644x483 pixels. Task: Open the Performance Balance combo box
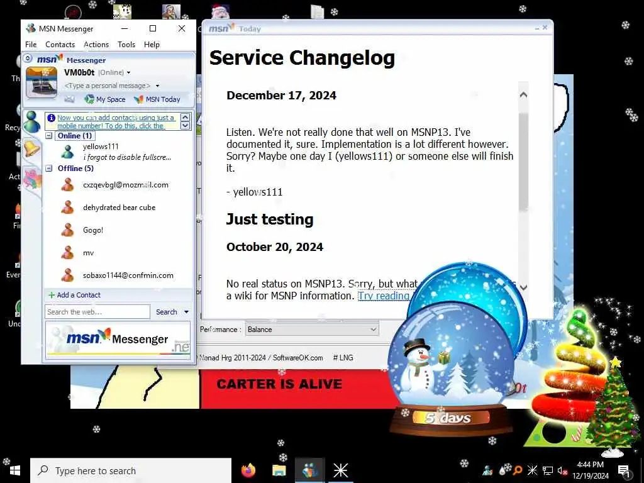[312, 330]
